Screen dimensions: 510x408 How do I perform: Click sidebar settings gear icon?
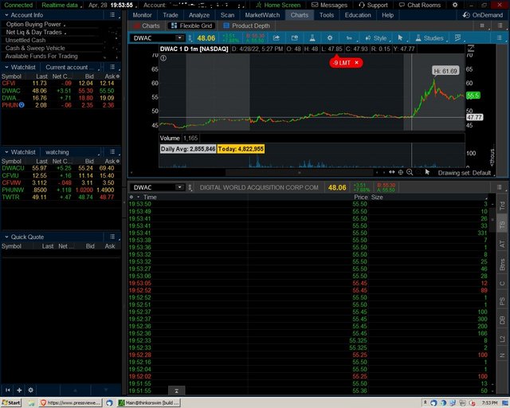coord(30,390)
